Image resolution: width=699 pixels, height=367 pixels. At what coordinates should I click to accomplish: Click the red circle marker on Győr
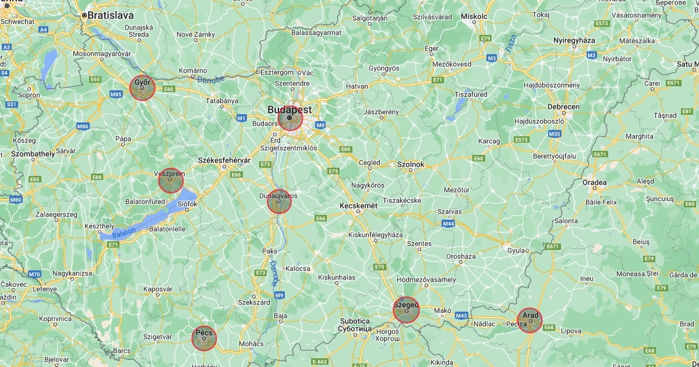click(142, 88)
